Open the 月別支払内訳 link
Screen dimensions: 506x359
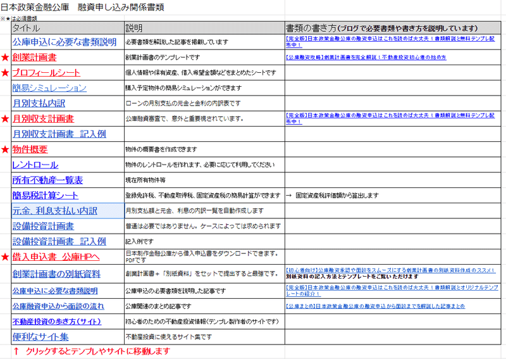click(x=39, y=103)
